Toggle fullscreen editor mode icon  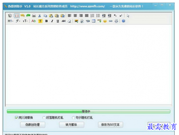point(17,16)
